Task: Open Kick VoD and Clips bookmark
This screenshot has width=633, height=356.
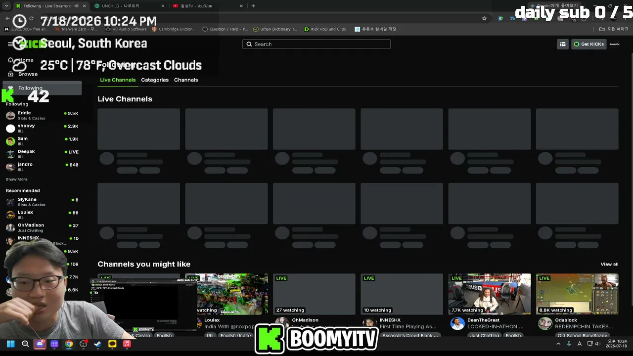Action: tap(326, 29)
